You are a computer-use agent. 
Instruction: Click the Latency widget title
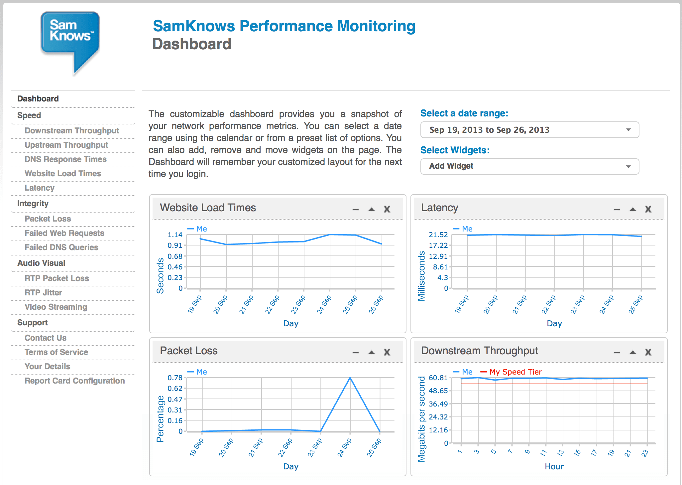(x=439, y=208)
